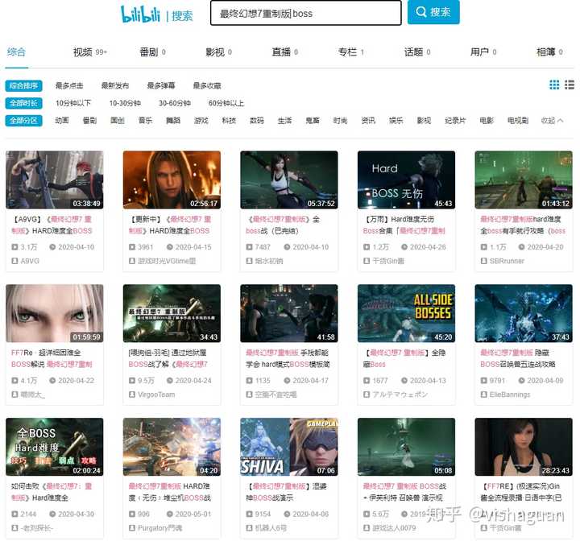Open the 视频 99+ tab
Screen dimensions: 580x541
point(90,52)
